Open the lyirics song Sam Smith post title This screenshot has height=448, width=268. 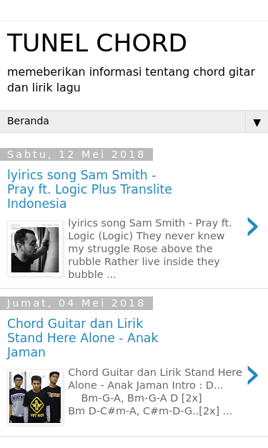[89, 189]
